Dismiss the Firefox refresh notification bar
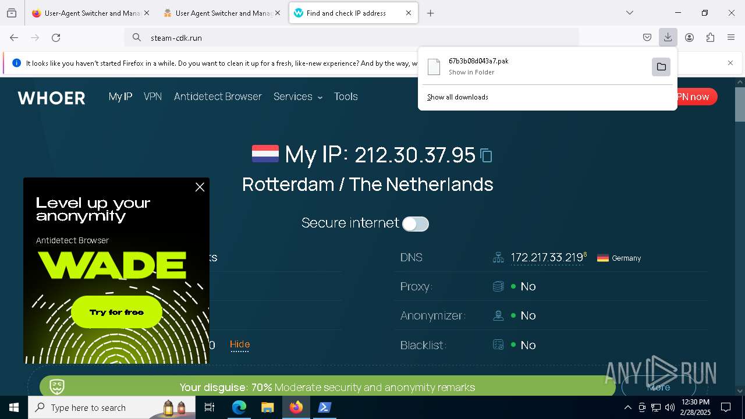 pos(730,63)
